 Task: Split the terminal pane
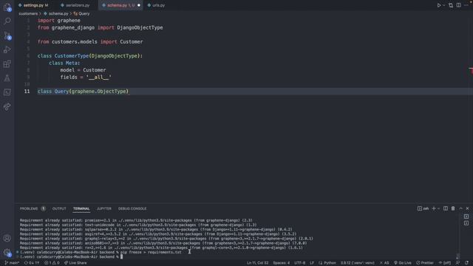point(446,208)
